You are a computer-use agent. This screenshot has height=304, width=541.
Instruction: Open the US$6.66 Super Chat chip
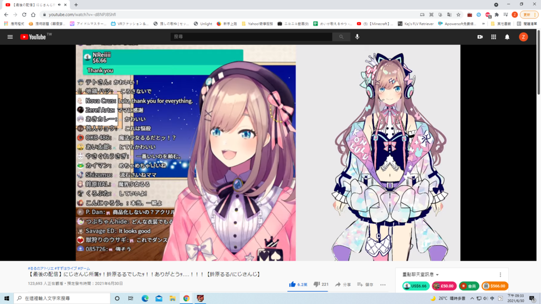point(416,286)
